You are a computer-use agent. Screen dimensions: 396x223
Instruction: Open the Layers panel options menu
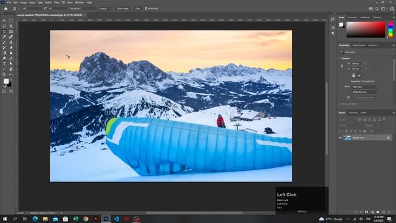tap(394, 113)
